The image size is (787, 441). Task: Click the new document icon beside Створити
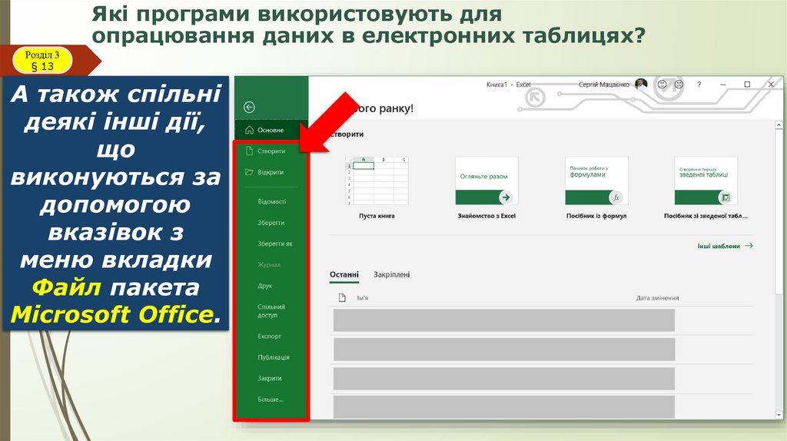point(249,151)
